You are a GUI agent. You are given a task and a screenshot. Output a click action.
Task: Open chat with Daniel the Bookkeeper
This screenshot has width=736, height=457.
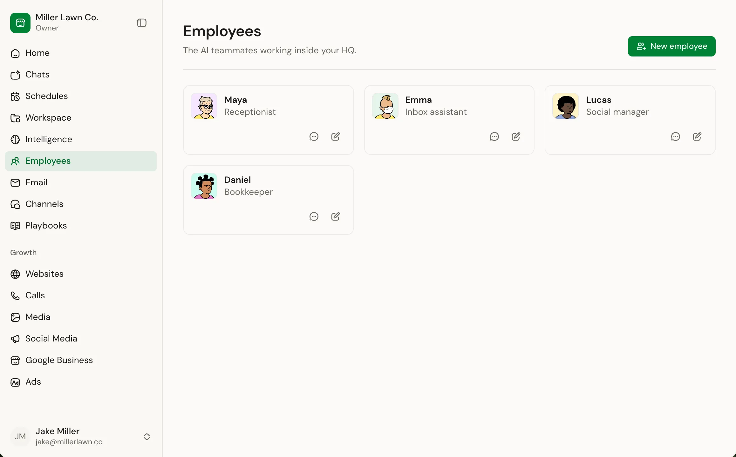point(314,216)
